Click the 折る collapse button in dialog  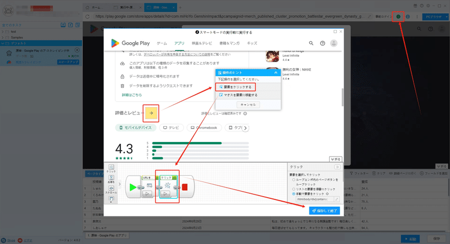335,159
